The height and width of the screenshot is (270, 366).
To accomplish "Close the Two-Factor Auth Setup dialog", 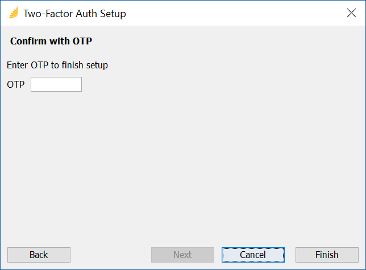I will (351, 13).
